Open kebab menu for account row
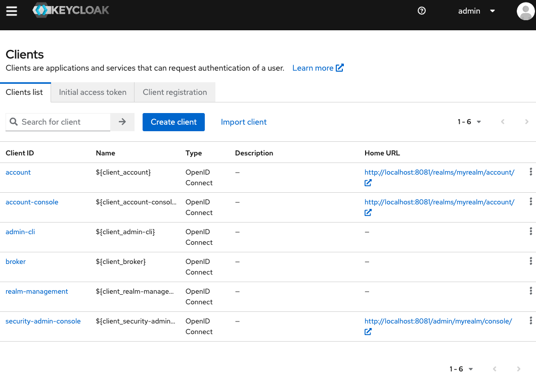The height and width of the screenshot is (379, 536). click(530, 172)
